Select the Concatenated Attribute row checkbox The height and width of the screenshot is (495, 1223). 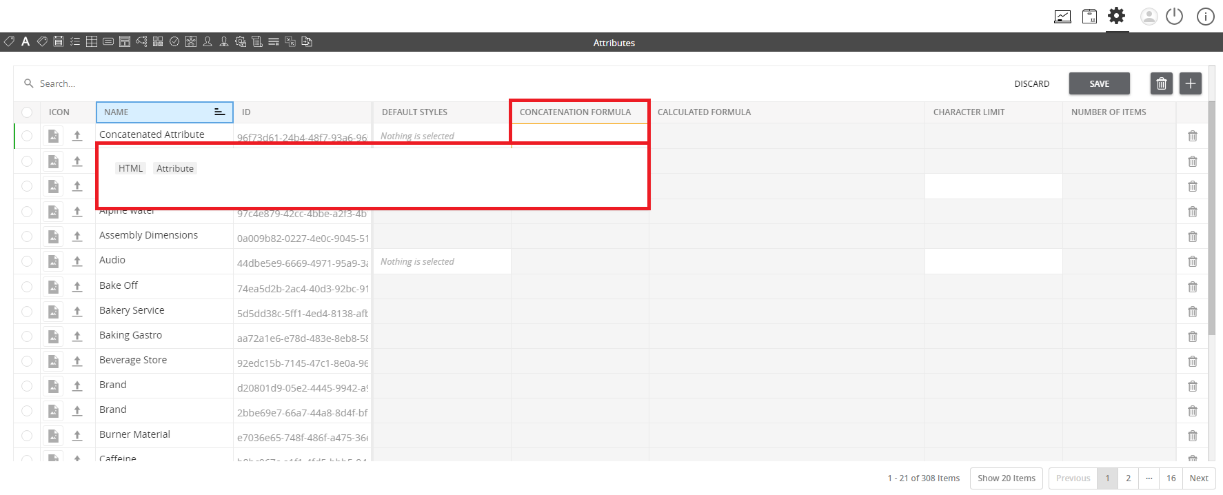(x=27, y=136)
